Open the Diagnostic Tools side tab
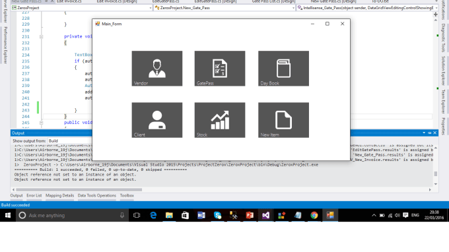Image resolution: width=449 pixels, height=252 pixels. tap(443, 38)
